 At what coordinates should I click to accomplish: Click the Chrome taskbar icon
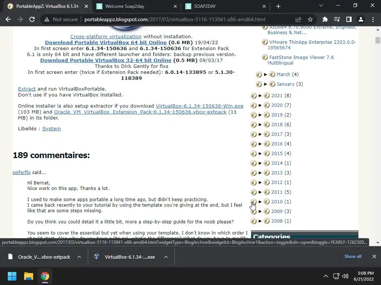coord(45,276)
